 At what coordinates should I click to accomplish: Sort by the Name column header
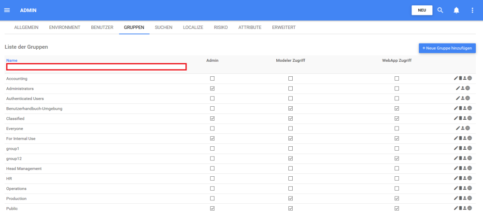[12, 60]
